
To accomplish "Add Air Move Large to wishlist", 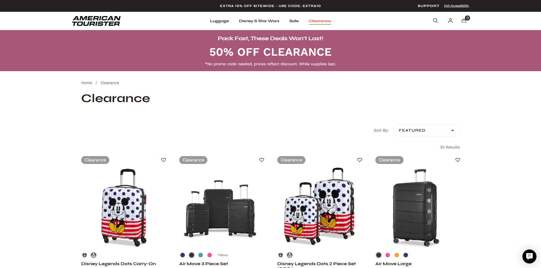I will click(x=457, y=160).
